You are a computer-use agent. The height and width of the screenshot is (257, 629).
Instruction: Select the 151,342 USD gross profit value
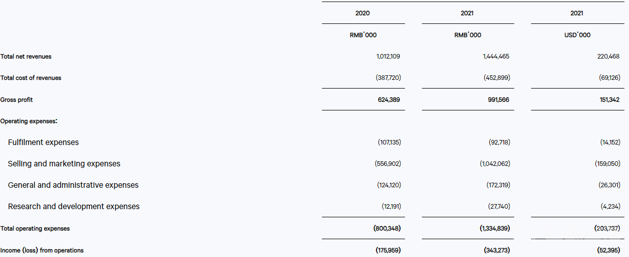pos(608,100)
